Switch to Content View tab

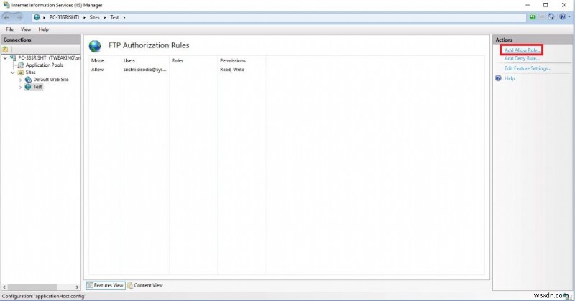click(x=145, y=285)
